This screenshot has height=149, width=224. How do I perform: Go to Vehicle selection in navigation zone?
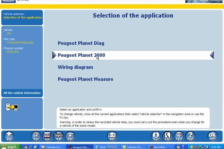tap(14, 14)
